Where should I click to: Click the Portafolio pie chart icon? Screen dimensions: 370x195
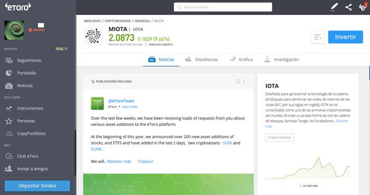coord(9,73)
